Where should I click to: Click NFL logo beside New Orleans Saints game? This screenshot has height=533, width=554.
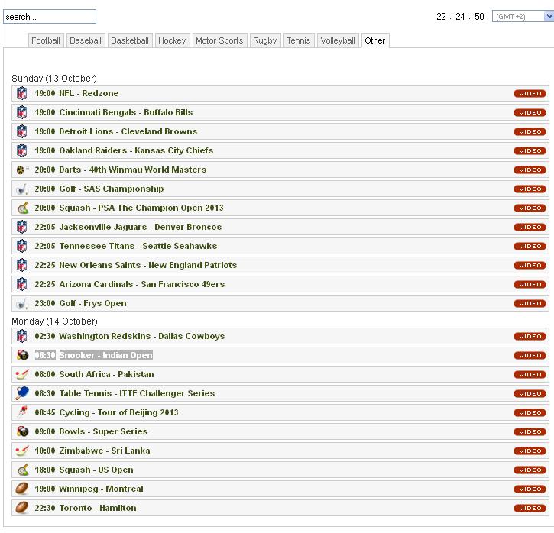coord(22,265)
